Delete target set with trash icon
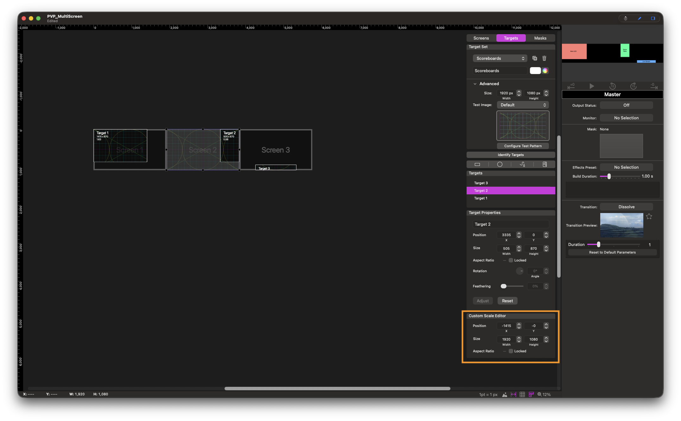This screenshot has width=681, height=421. tap(544, 58)
